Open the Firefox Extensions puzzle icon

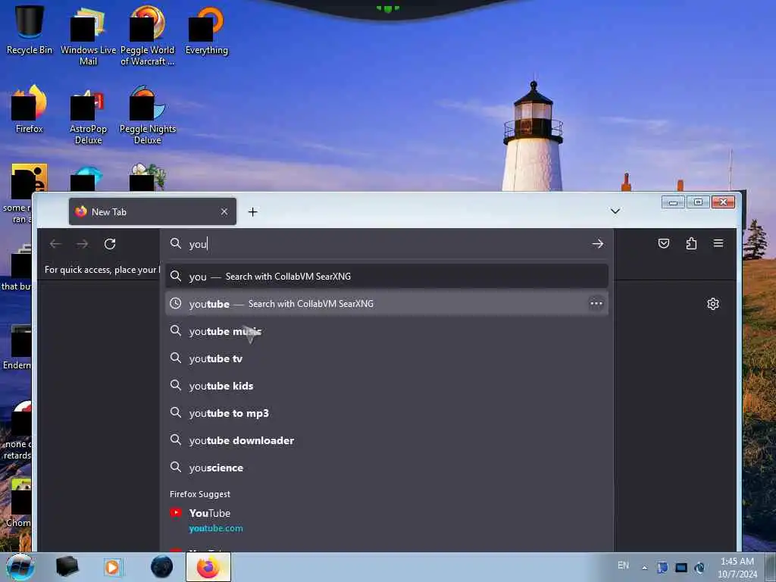[691, 243]
